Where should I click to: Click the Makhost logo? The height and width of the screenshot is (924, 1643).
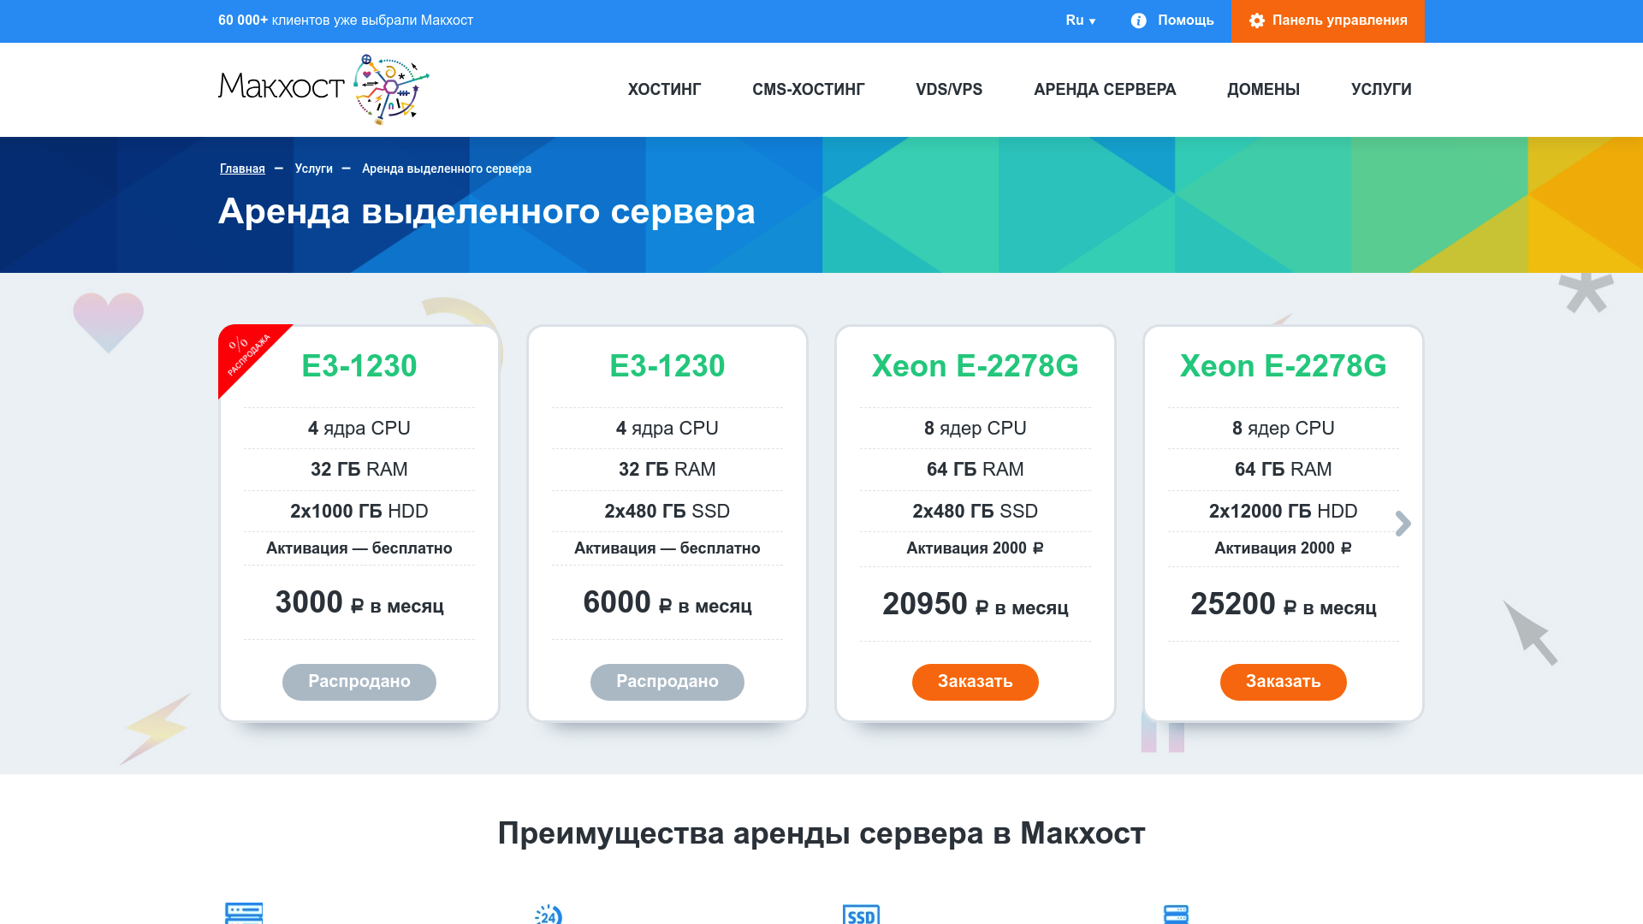click(323, 89)
